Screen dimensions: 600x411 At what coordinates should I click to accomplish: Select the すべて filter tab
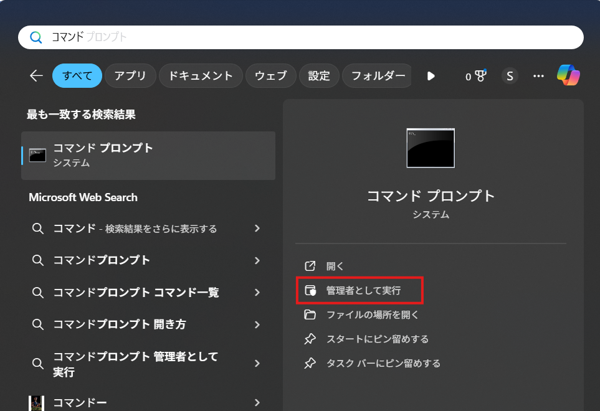coord(77,76)
